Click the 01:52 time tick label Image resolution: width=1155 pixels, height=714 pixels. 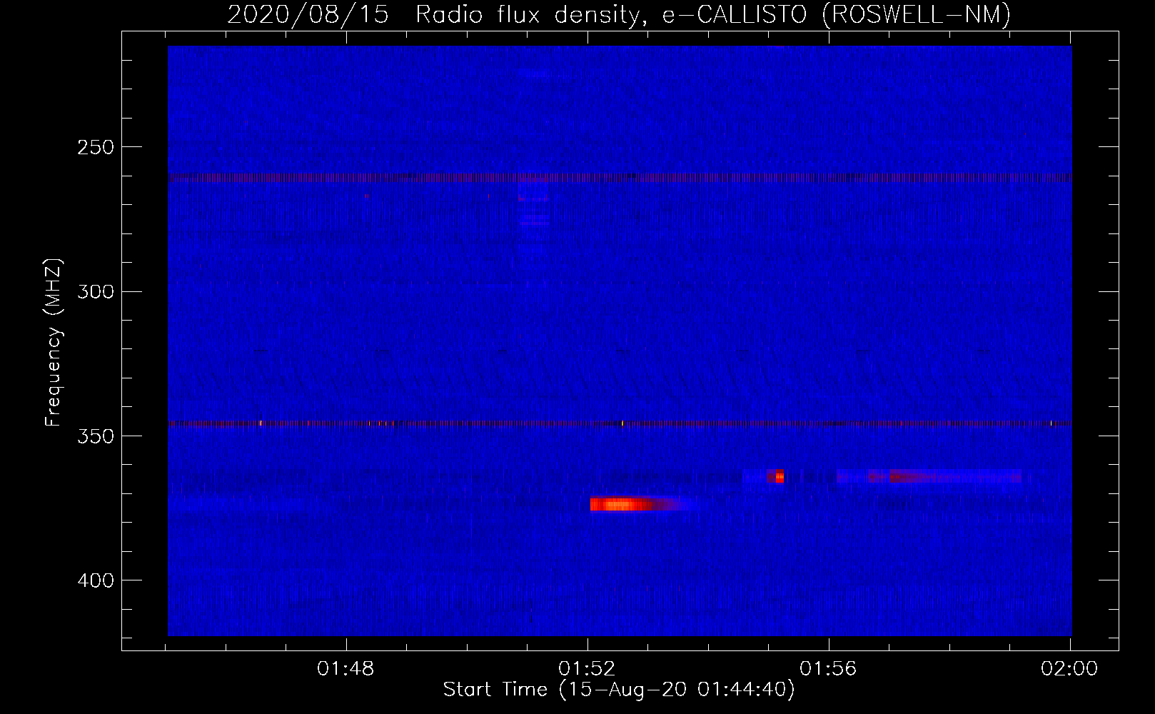[x=587, y=669]
